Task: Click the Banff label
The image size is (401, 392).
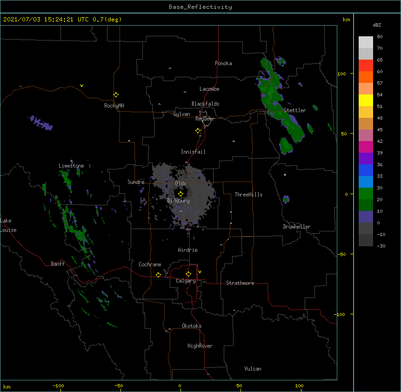Action: [58, 264]
